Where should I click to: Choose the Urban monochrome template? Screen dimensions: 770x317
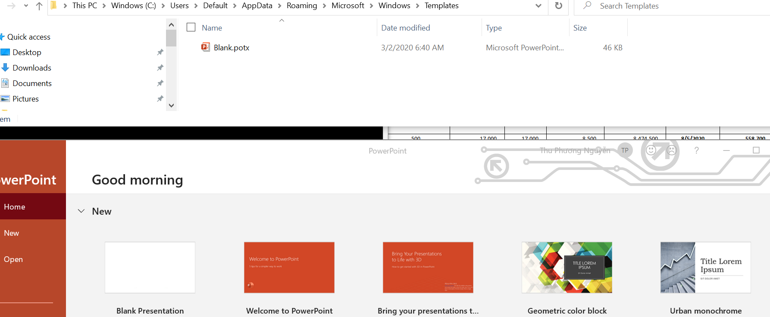[x=706, y=268]
